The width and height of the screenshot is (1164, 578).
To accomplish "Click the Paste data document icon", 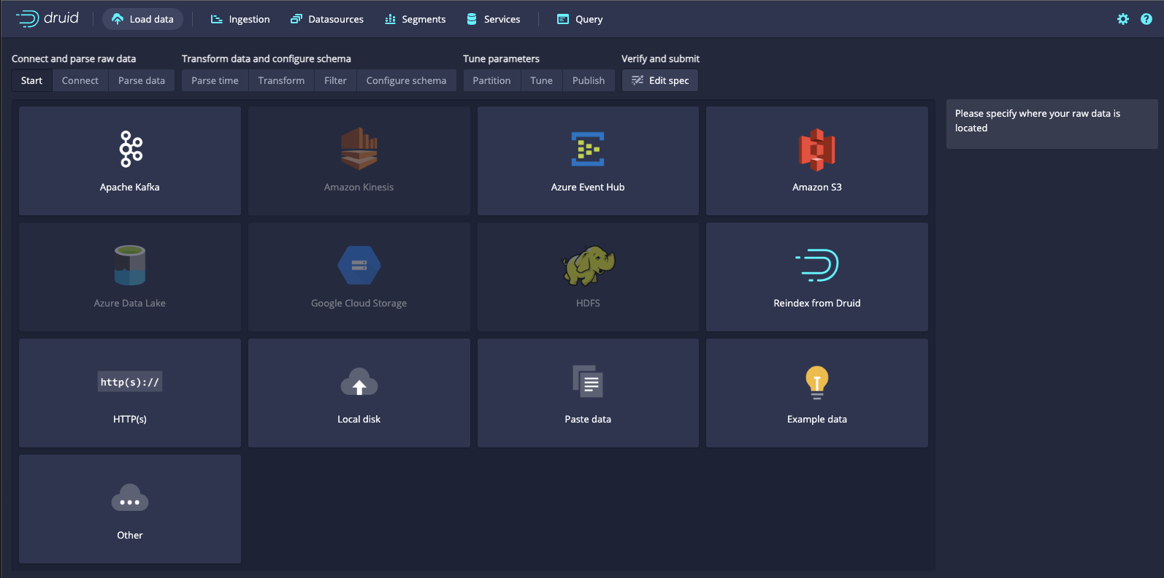I will coord(588,381).
